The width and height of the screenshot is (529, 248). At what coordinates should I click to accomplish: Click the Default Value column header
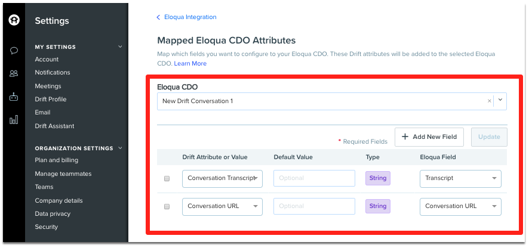[x=293, y=157]
